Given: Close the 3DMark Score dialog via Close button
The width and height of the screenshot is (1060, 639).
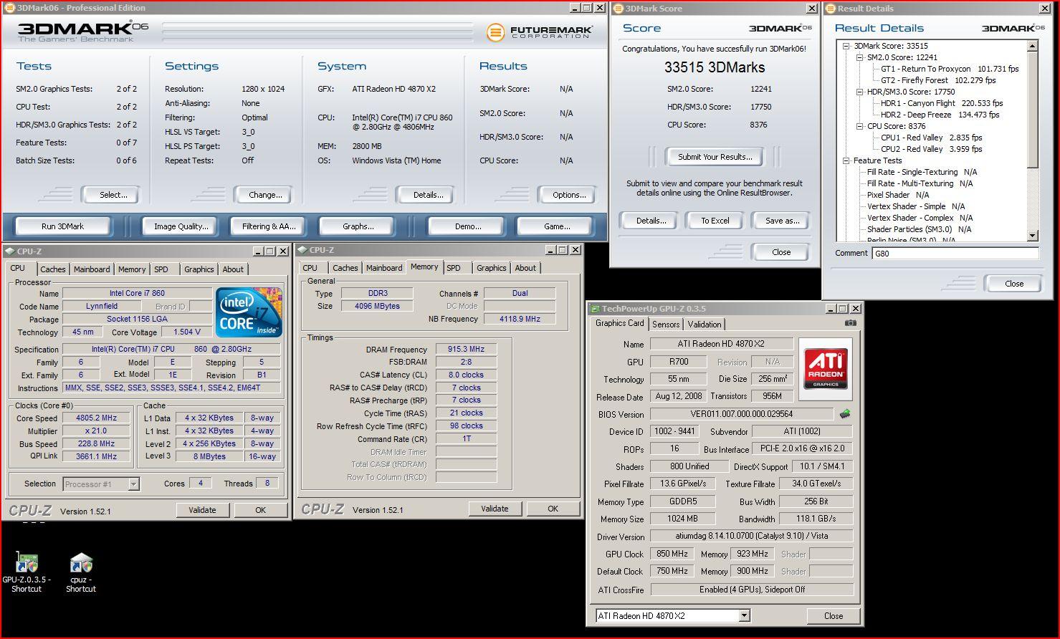Looking at the screenshot, I should [x=781, y=252].
